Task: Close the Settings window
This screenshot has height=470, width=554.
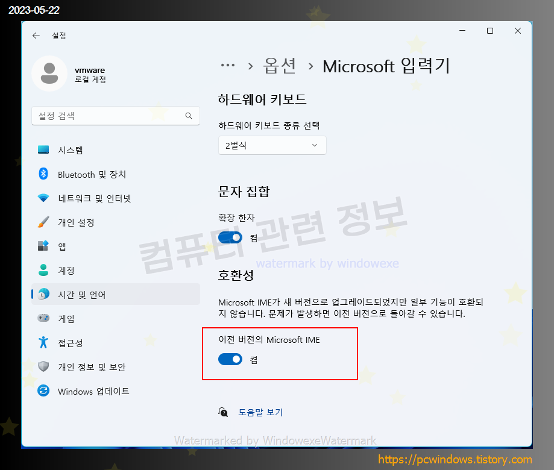Action: click(x=518, y=31)
